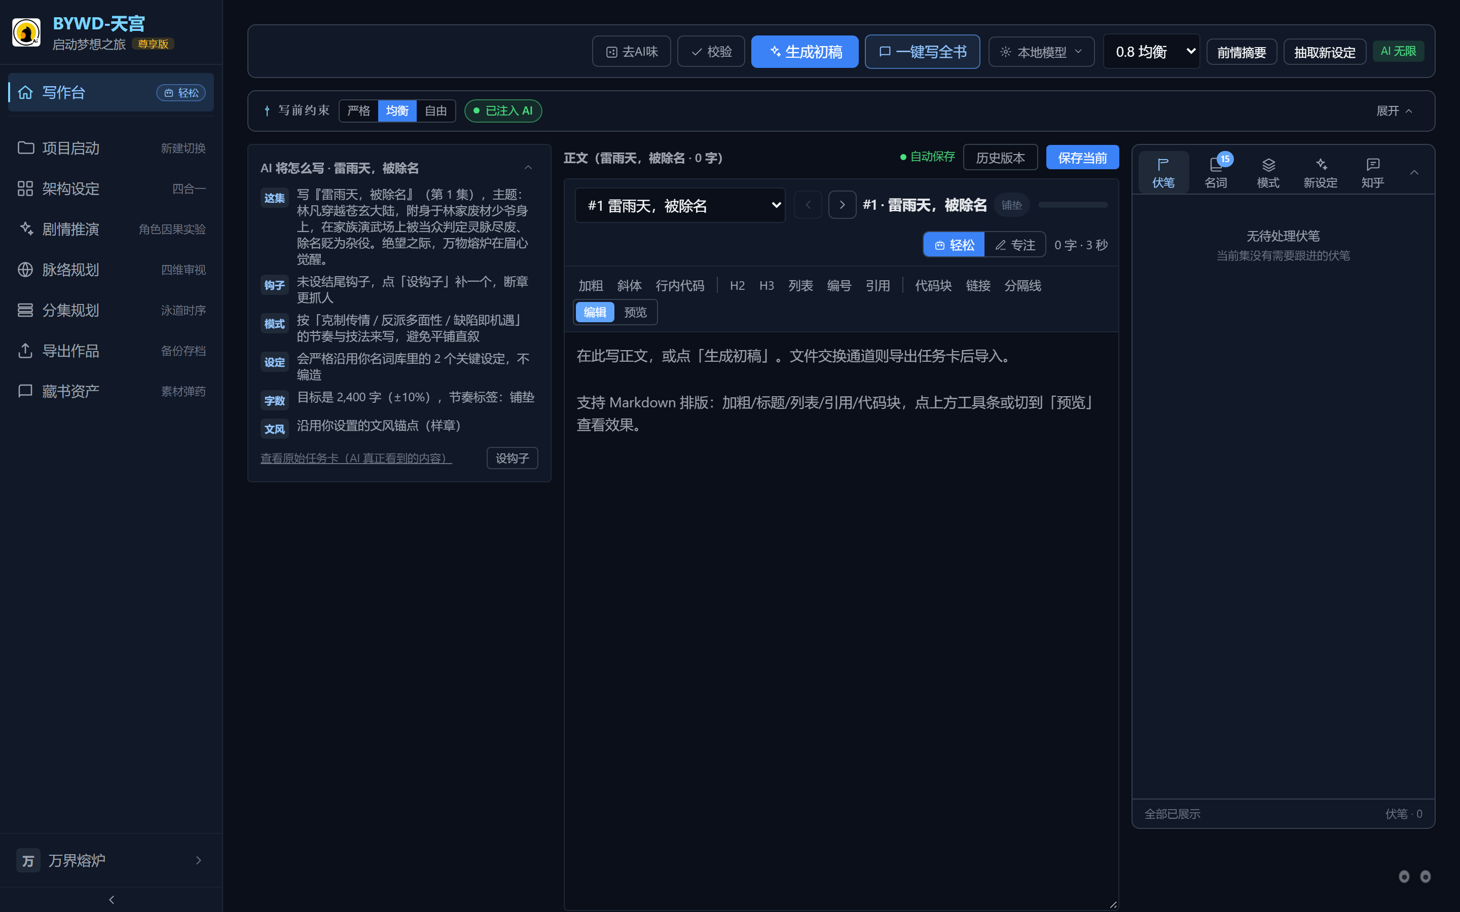Open 导出作品 from the sidebar

click(112, 351)
